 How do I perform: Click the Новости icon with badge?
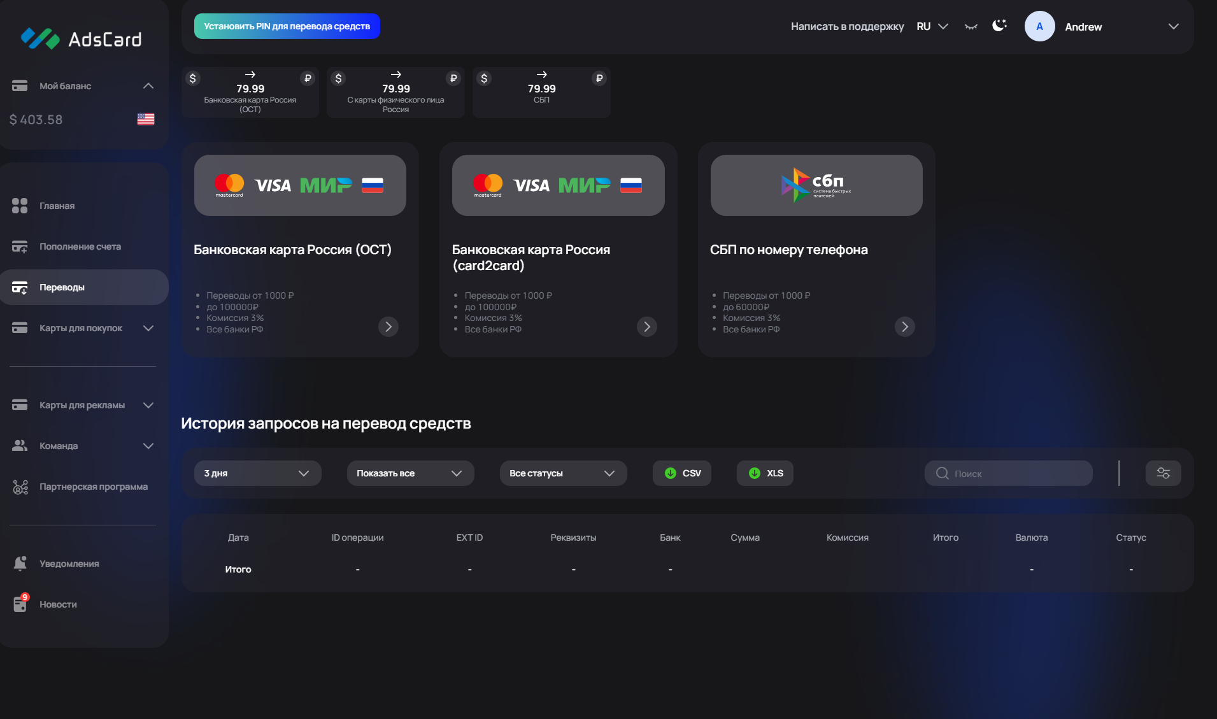tap(21, 602)
